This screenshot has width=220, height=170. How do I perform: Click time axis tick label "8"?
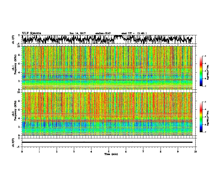[161, 152]
